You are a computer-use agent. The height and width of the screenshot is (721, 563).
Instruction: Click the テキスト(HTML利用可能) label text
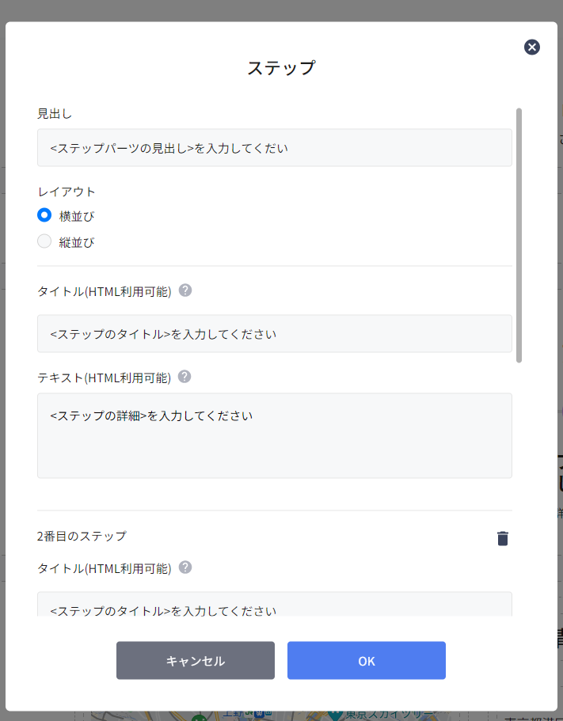point(104,378)
